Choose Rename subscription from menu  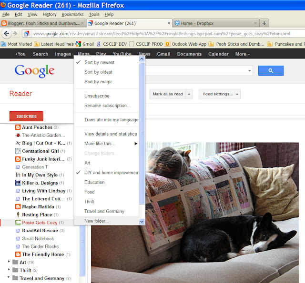coord(107,106)
